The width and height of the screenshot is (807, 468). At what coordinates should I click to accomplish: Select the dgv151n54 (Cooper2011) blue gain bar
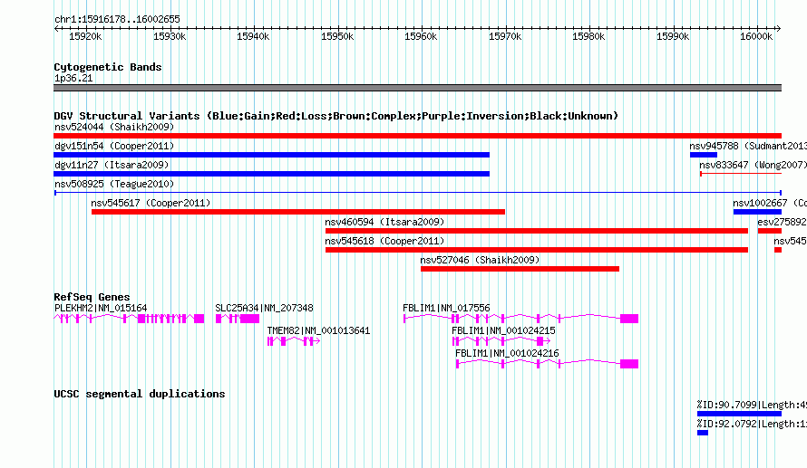[271, 155]
